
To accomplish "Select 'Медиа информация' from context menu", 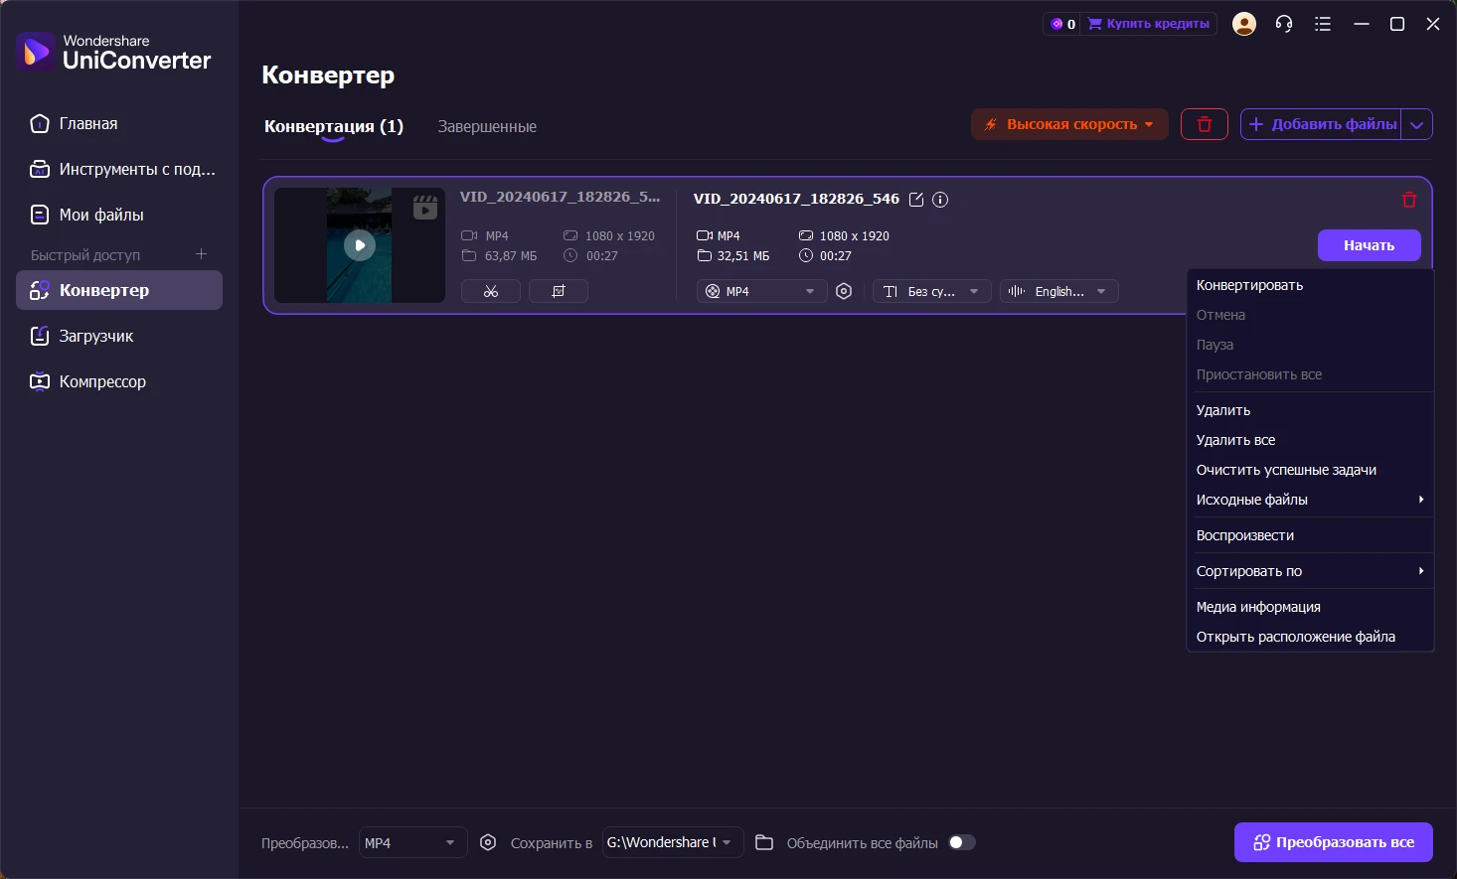I will (1258, 607).
